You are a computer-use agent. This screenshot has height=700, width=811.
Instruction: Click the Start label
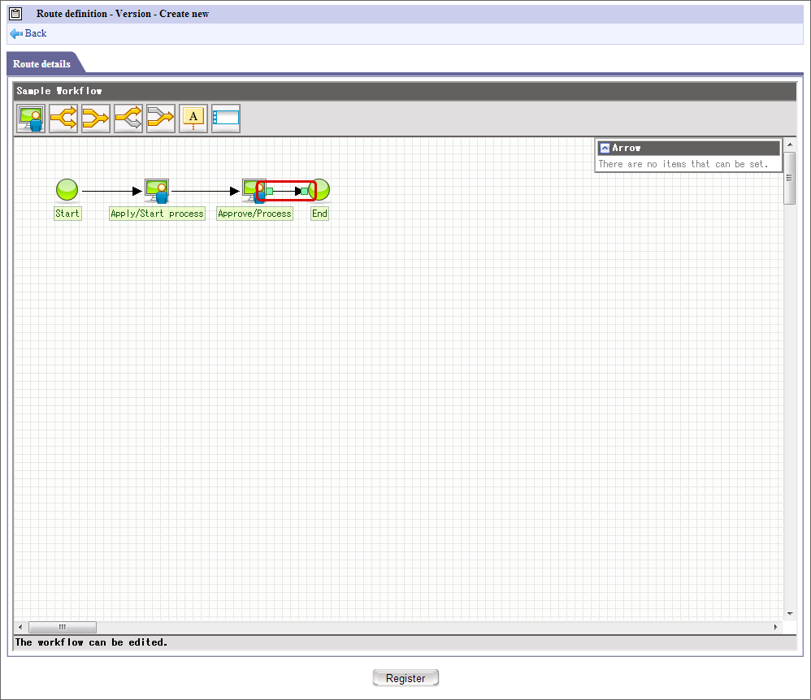pyautogui.click(x=67, y=214)
